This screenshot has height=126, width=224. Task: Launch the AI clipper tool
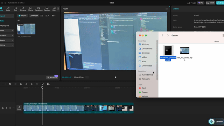pyautogui.click(x=52, y=77)
